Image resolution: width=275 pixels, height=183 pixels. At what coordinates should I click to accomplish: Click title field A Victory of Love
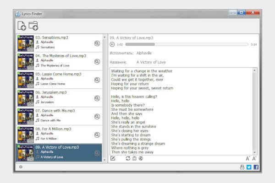click(151, 62)
